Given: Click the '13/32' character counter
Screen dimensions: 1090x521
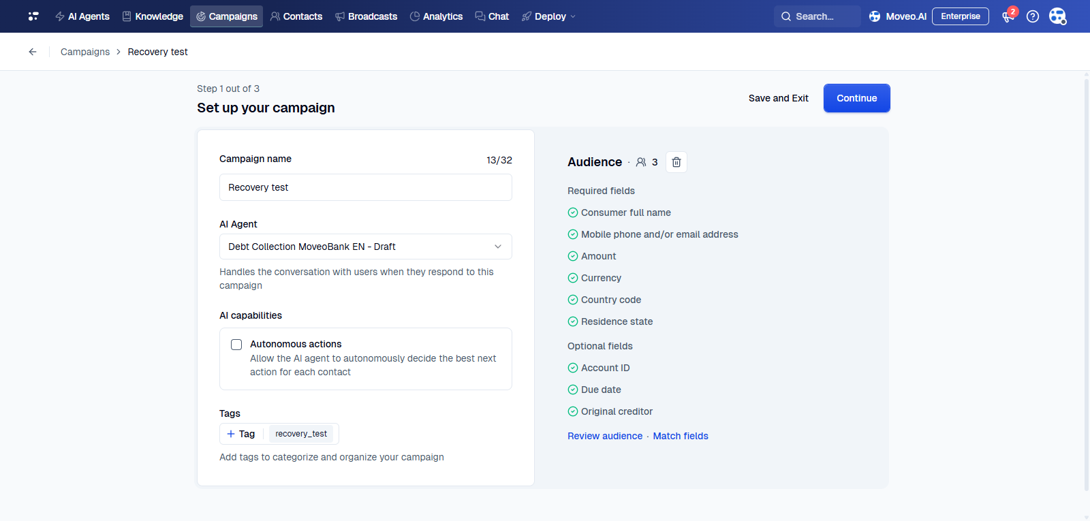Looking at the screenshot, I should click(499, 160).
